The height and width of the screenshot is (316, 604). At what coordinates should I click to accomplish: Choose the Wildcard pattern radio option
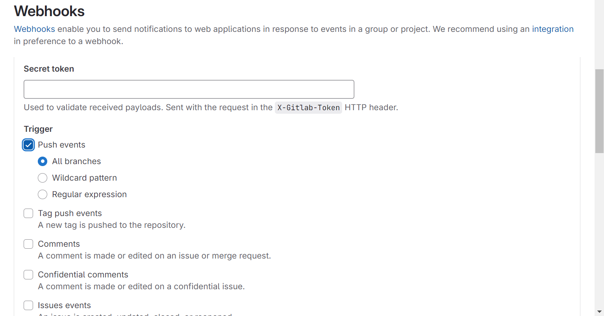tap(43, 178)
